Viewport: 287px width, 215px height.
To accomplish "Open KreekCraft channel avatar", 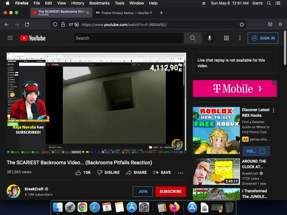I will click(13, 191).
